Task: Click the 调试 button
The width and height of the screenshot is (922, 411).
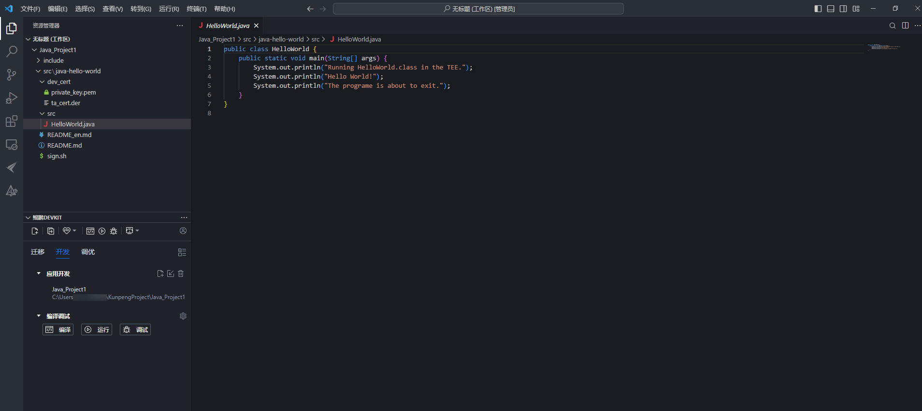Action: (135, 329)
